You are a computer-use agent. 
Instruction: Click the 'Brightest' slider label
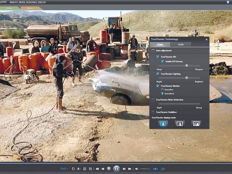pyautogui.click(x=199, y=82)
